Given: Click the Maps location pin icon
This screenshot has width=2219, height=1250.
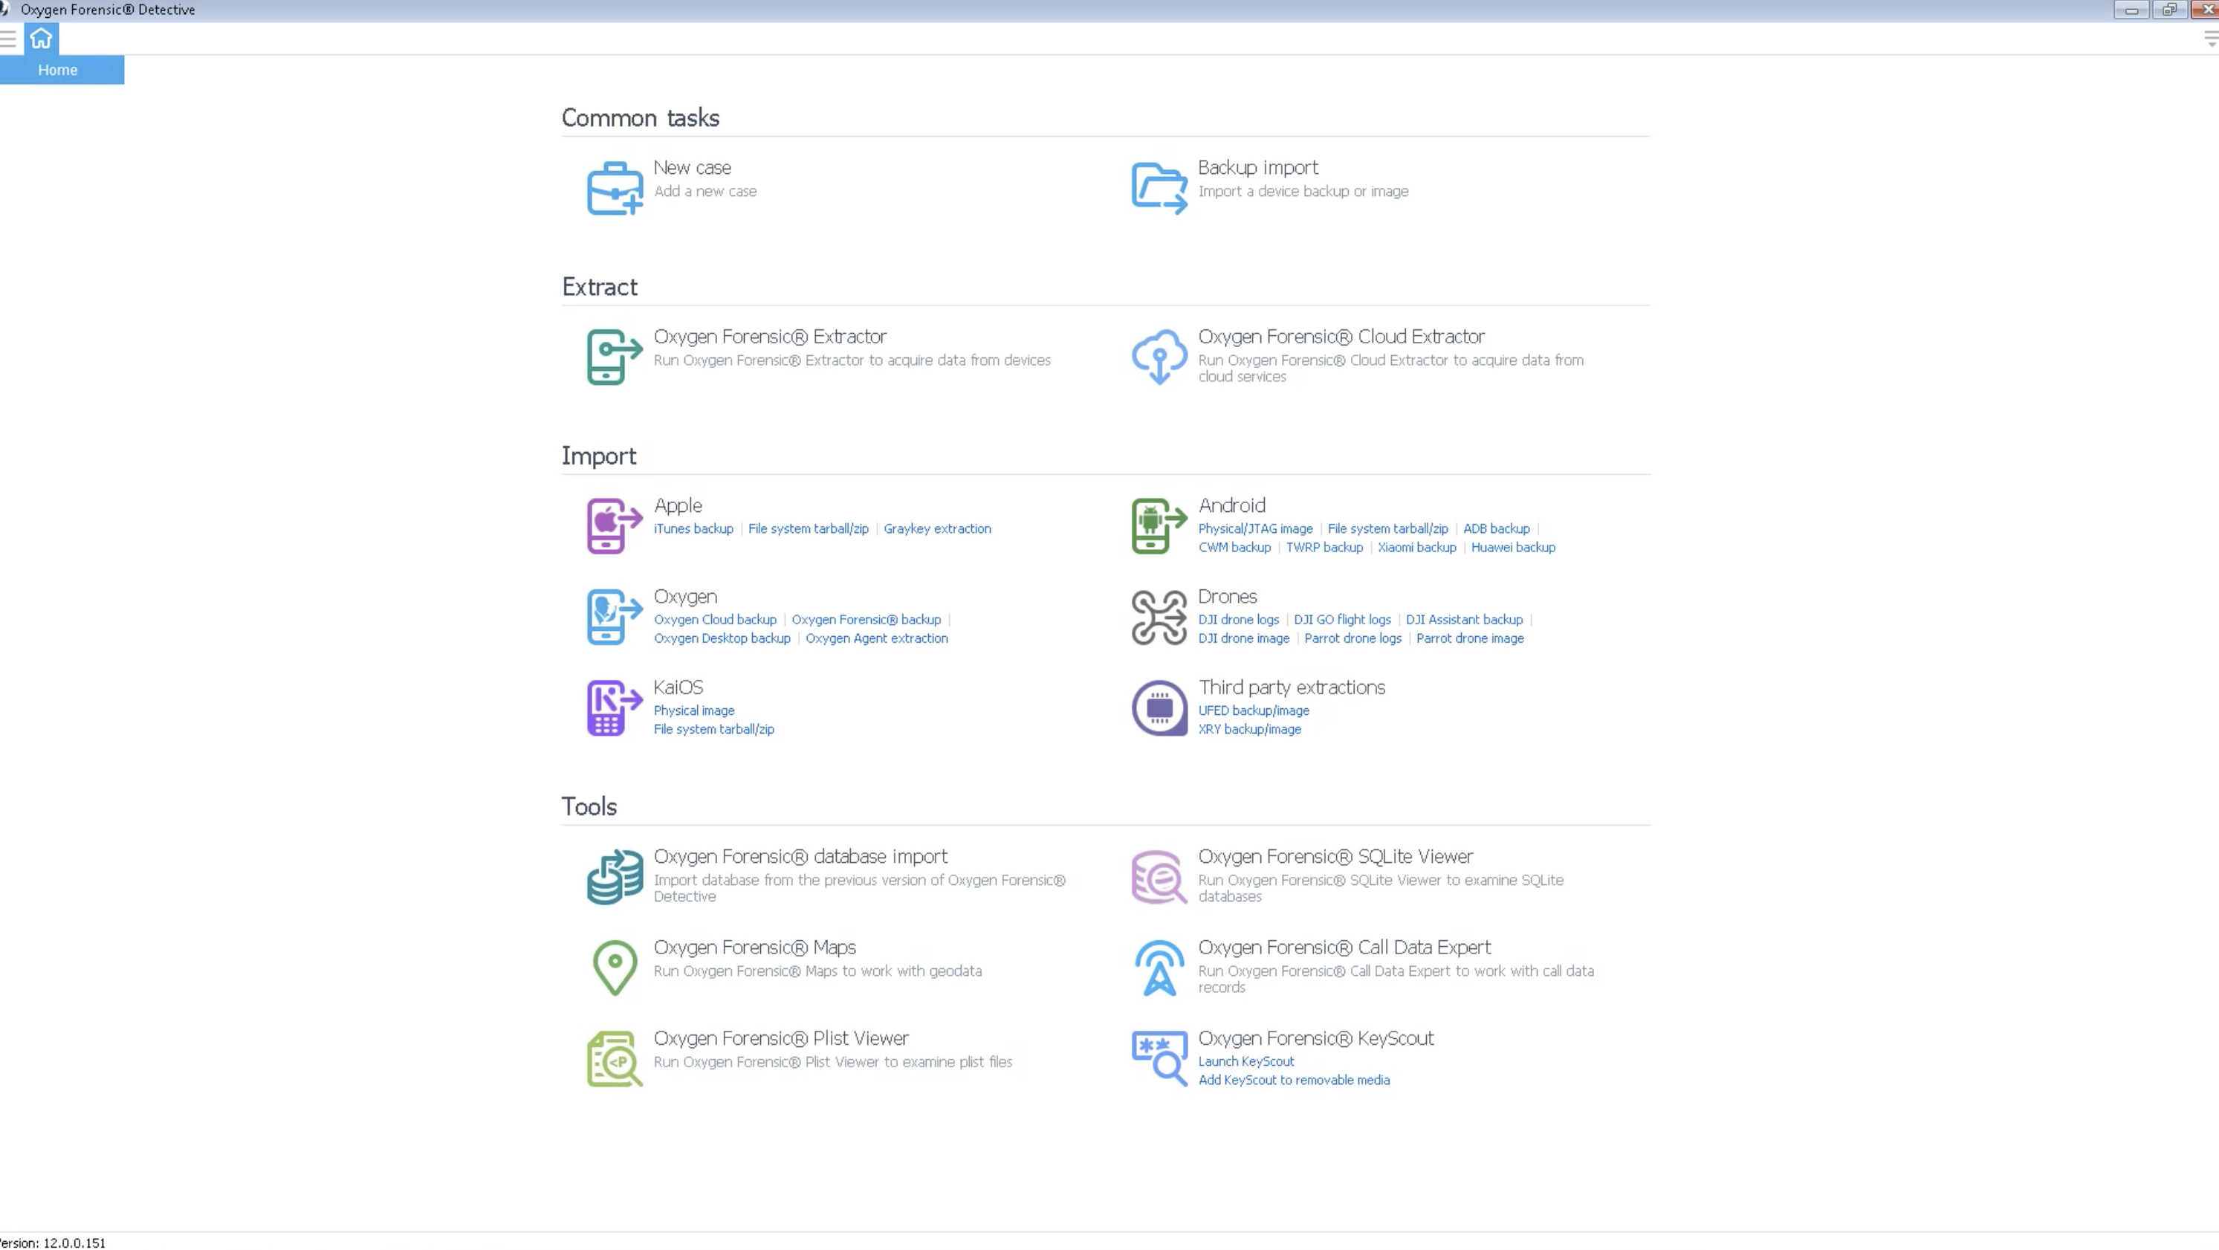Looking at the screenshot, I should pos(614,968).
